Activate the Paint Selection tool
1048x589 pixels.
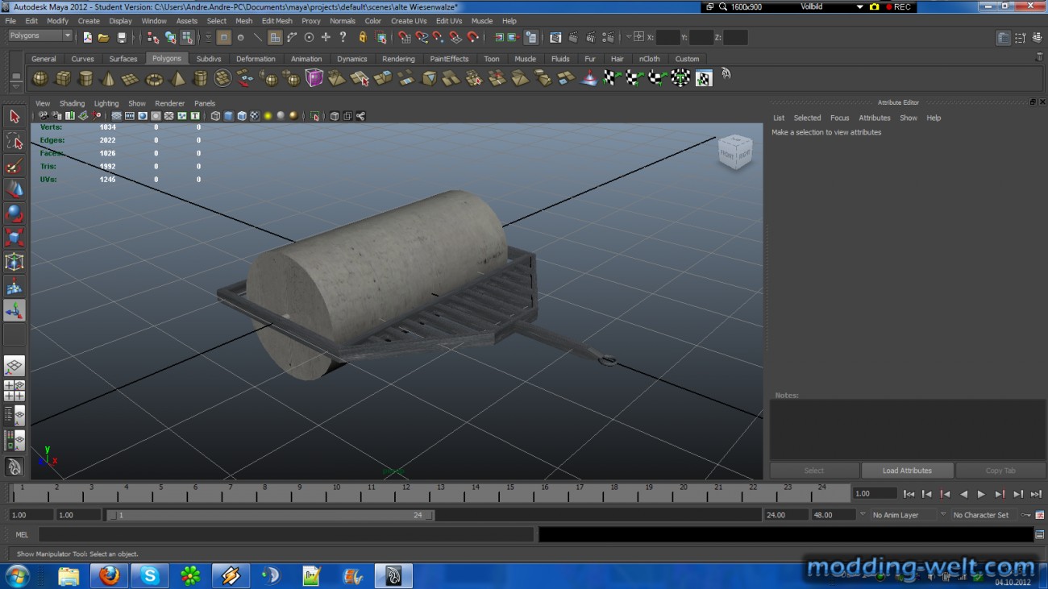point(14,165)
